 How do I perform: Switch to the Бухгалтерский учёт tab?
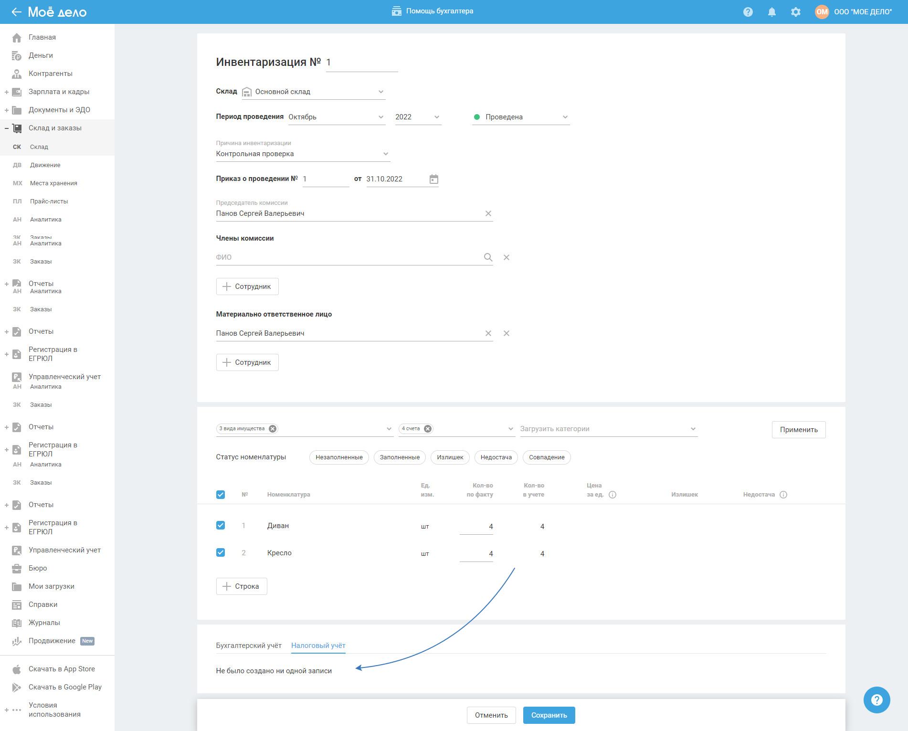(x=249, y=646)
